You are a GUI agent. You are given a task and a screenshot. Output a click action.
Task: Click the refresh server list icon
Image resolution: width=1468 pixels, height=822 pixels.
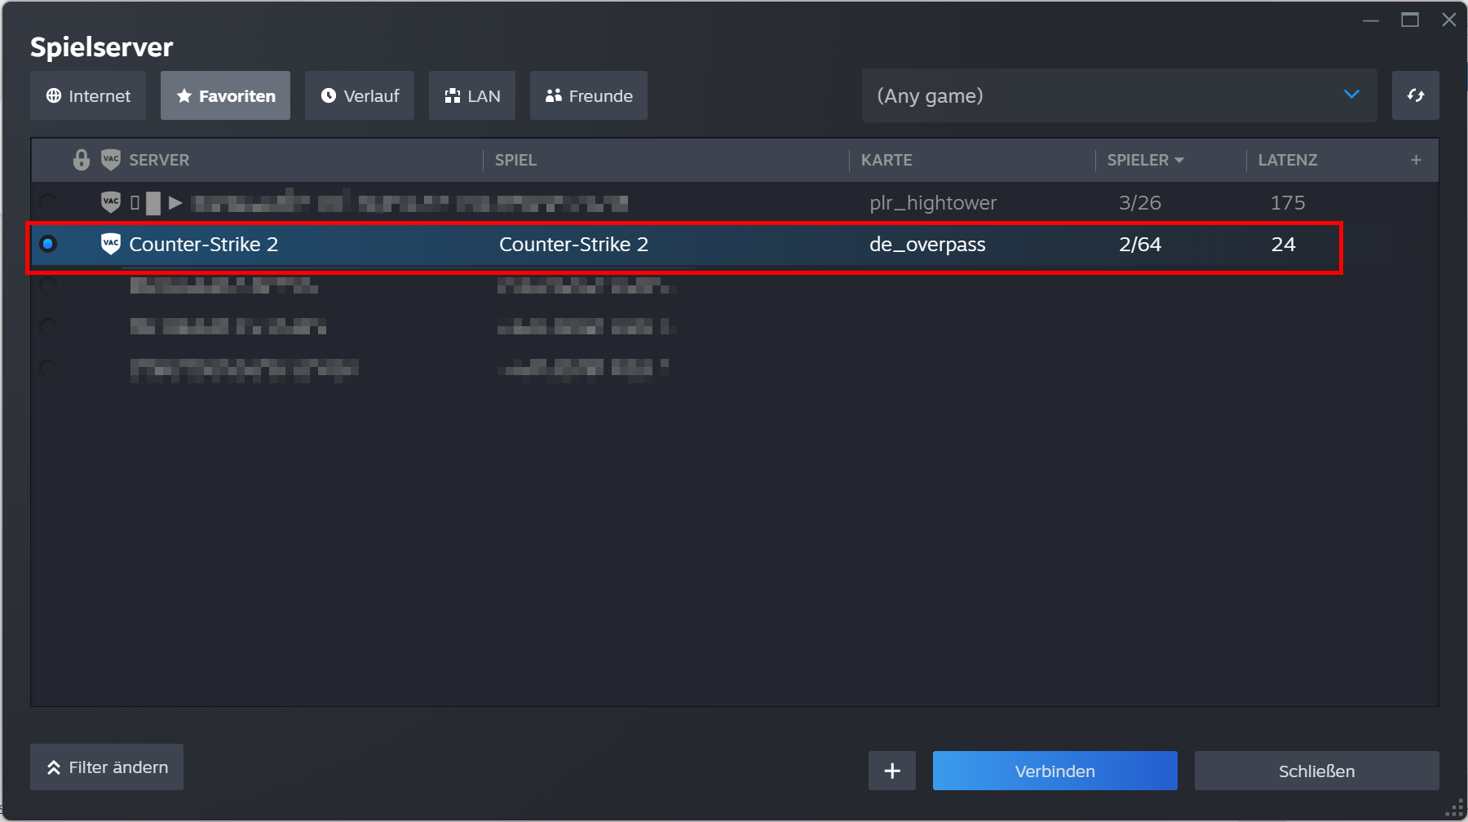pos(1415,95)
